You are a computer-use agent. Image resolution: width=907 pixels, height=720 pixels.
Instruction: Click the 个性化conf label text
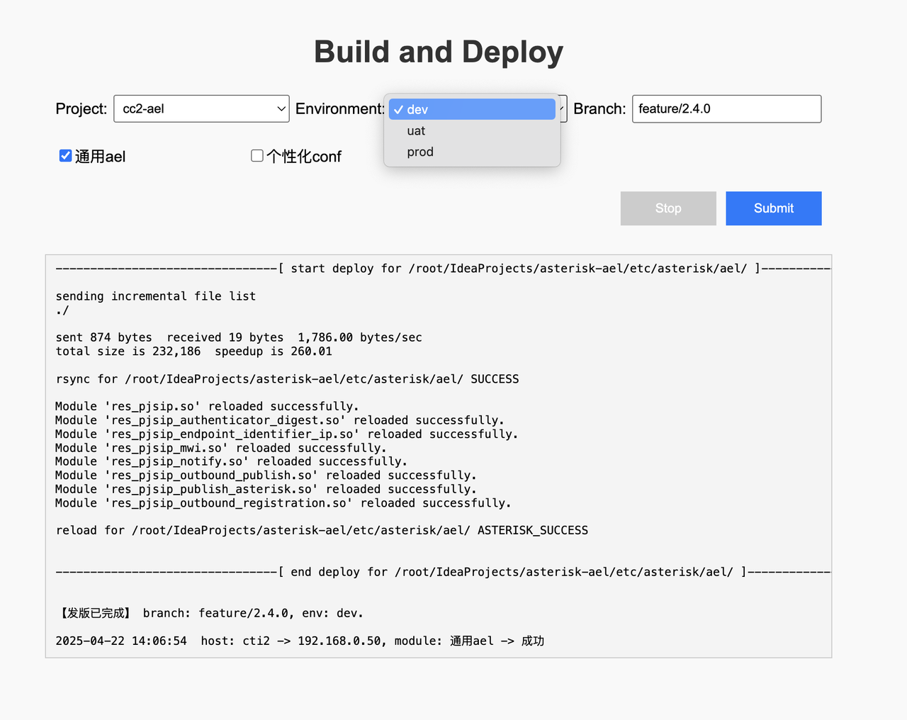(x=304, y=157)
